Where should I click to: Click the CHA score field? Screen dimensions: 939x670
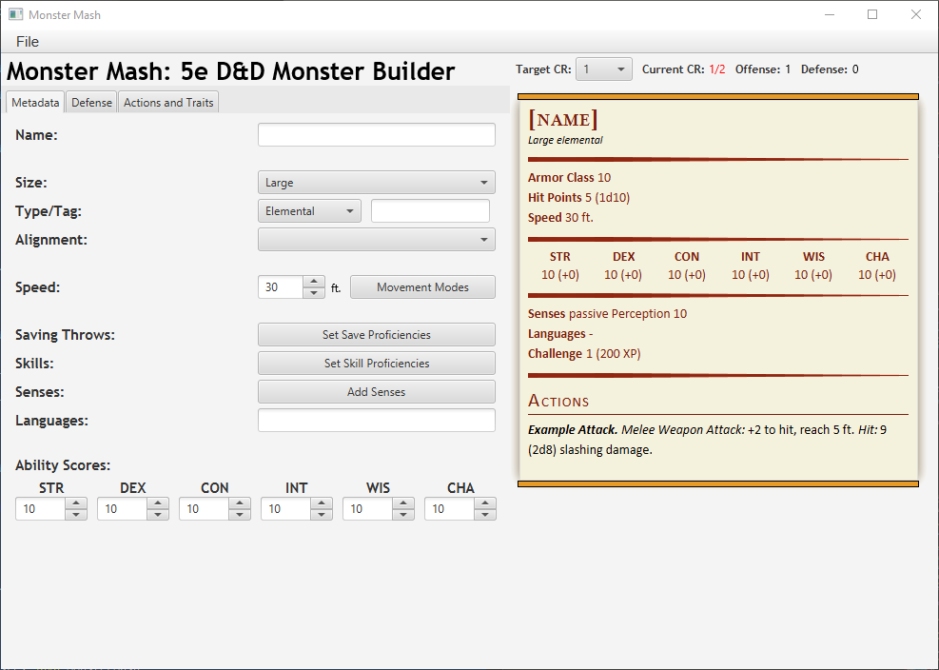[x=449, y=509]
